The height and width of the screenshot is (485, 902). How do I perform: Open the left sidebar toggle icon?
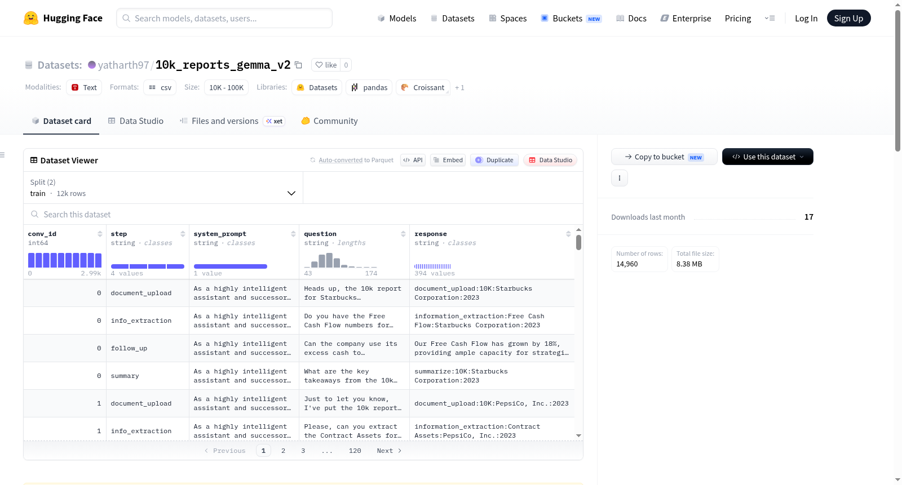[2, 155]
